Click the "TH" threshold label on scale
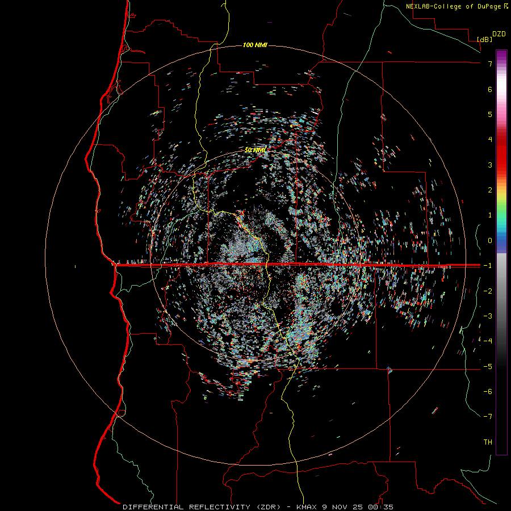The image size is (511, 511). (x=488, y=442)
